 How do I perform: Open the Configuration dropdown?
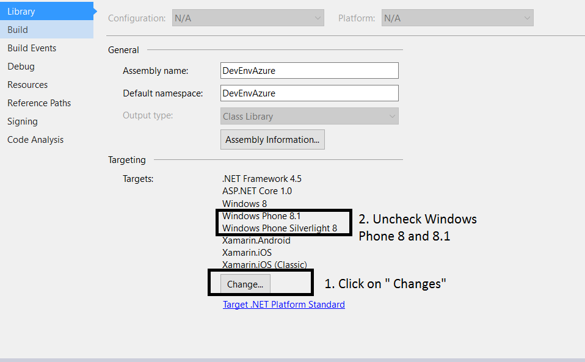tap(248, 18)
